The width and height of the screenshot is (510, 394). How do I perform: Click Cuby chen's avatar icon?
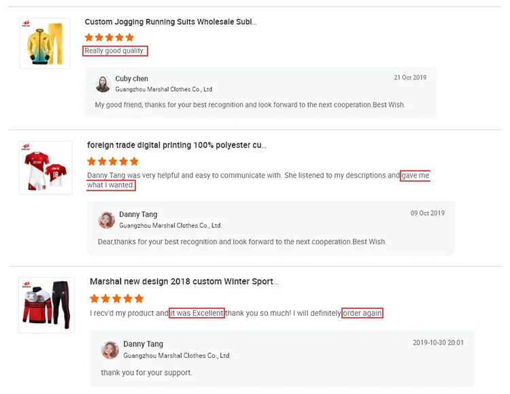point(103,84)
